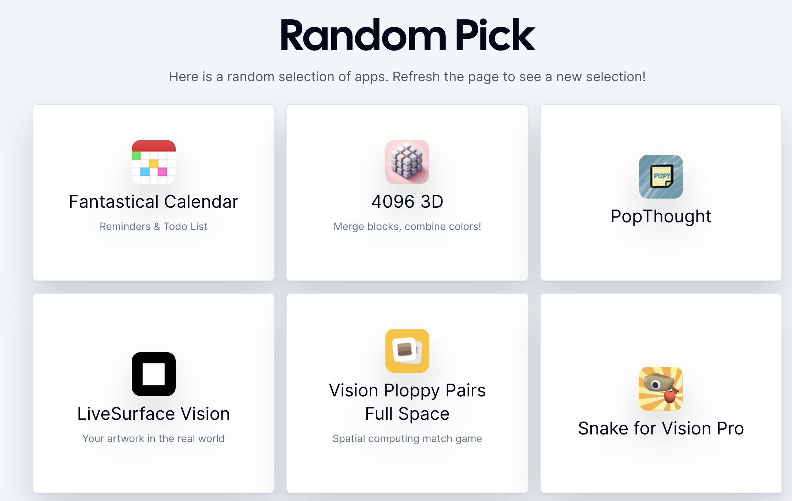The image size is (792, 501).
Task: Open the 4096 3D cube icon
Action: click(x=407, y=162)
